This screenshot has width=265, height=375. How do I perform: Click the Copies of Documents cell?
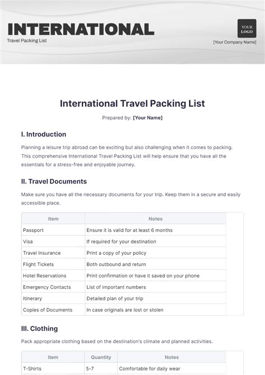pyautogui.click(x=53, y=310)
